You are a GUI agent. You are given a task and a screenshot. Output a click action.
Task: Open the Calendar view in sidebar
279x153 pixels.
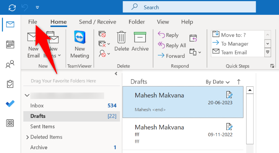[10, 45]
